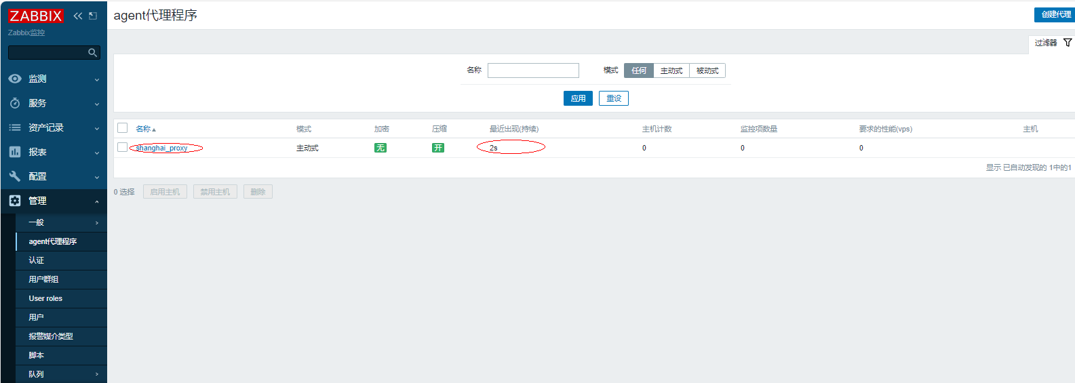Click the 服务 clock icon
The width and height of the screenshot is (1075, 383).
pyautogui.click(x=15, y=103)
